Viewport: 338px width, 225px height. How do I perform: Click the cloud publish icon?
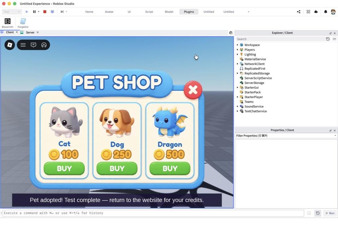316,11
